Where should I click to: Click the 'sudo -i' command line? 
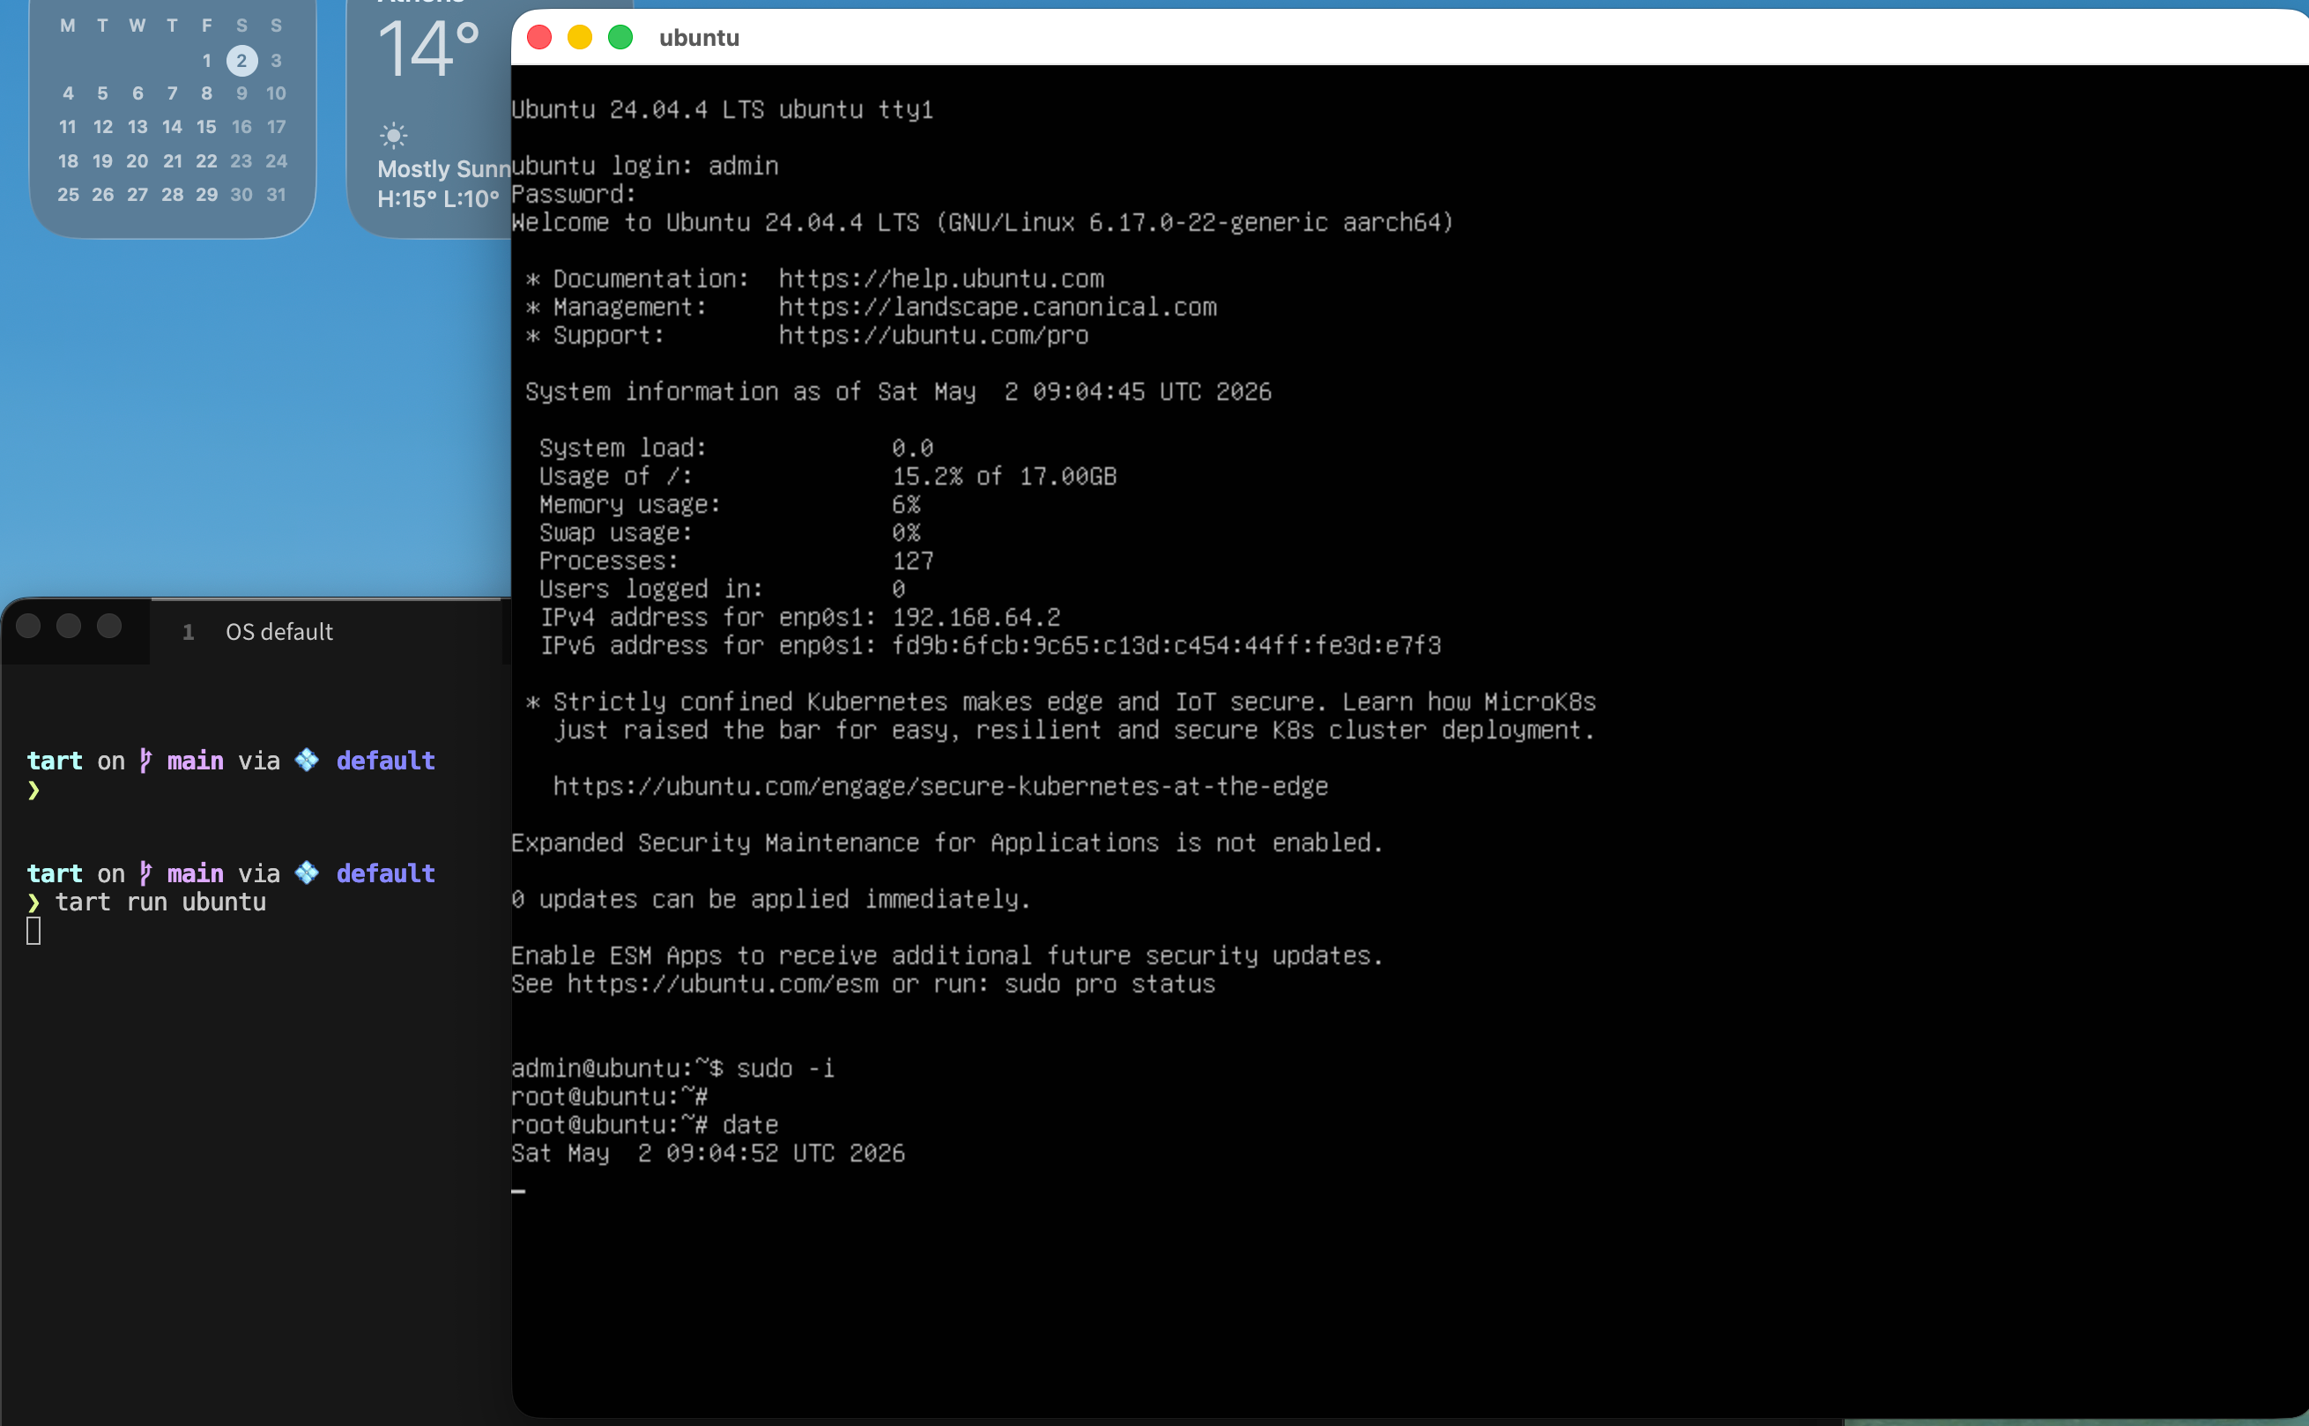(673, 1068)
